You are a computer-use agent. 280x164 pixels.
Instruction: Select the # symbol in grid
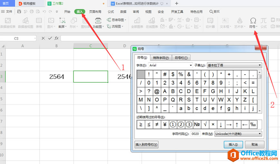[165, 74]
